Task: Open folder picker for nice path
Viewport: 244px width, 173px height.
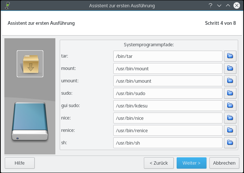Action: tap(230, 118)
